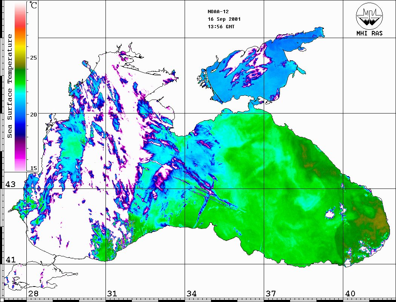The width and height of the screenshot is (396, 302).
Task: Click the temperature color scale bar
Action: [x=20, y=87]
